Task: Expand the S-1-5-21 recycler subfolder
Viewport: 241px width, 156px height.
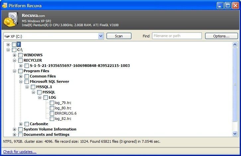Action: coord(21,66)
